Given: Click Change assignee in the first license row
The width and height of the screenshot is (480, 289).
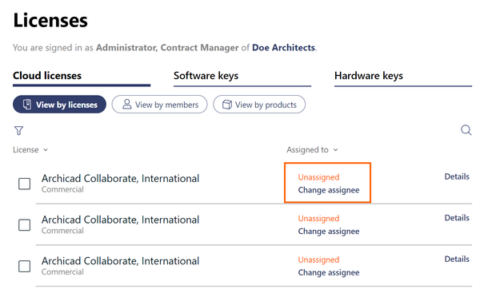Looking at the screenshot, I should (x=329, y=190).
